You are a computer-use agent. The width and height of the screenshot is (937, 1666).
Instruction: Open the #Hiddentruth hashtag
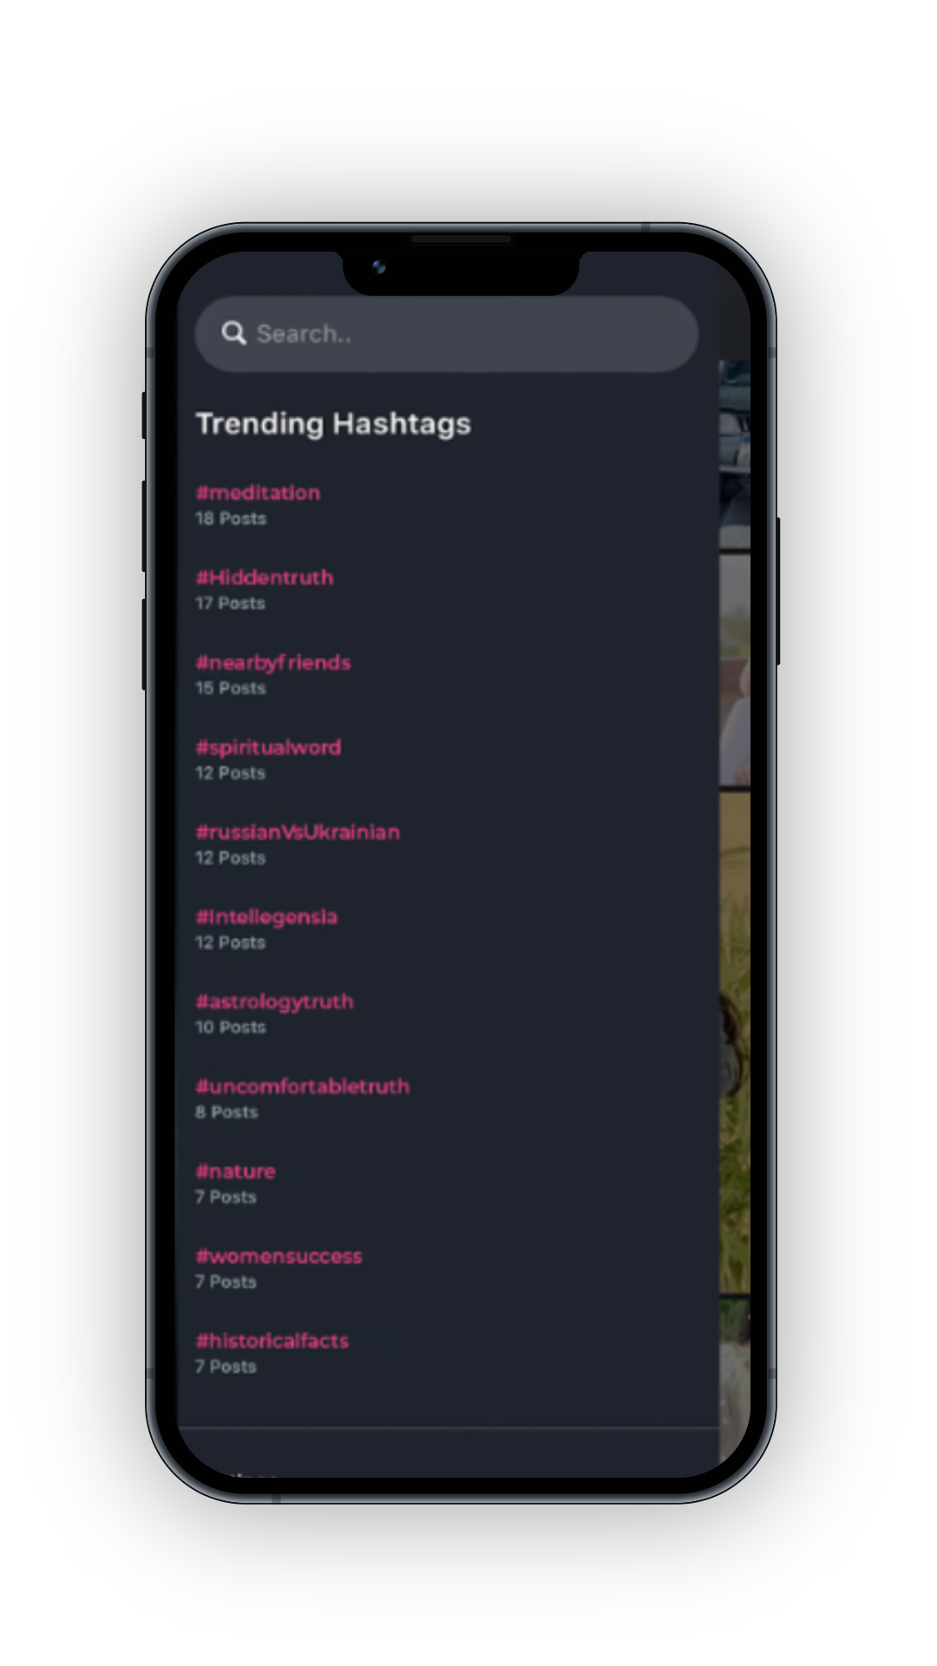click(265, 578)
